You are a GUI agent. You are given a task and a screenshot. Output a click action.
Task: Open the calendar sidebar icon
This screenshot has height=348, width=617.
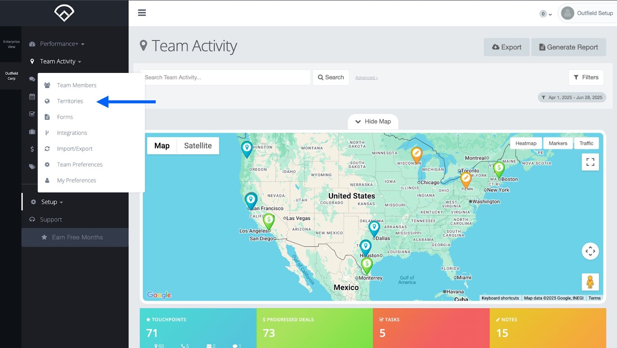32,97
